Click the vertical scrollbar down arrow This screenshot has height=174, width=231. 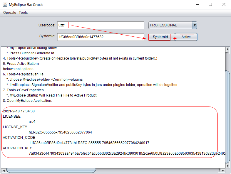point(228,165)
